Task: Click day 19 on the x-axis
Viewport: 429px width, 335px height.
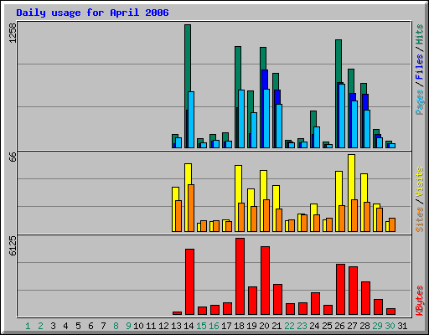Action: click(x=251, y=326)
